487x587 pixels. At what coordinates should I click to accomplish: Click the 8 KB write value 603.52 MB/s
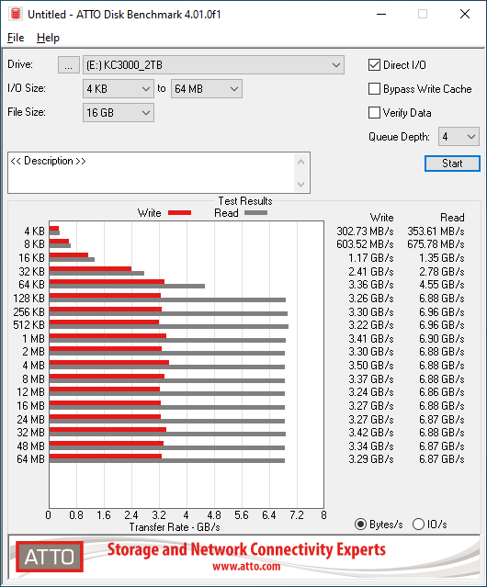point(365,244)
